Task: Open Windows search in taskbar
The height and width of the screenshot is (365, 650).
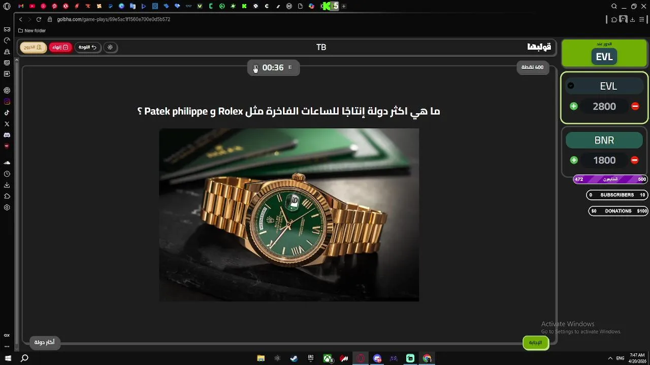Action: click(x=24, y=358)
